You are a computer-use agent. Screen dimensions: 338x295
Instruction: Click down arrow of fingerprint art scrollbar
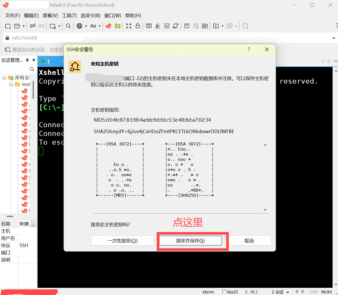coord(265,210)
